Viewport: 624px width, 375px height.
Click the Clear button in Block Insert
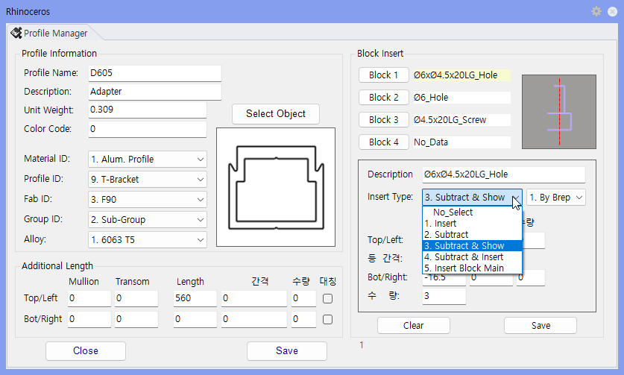click(x=414, y=325)
